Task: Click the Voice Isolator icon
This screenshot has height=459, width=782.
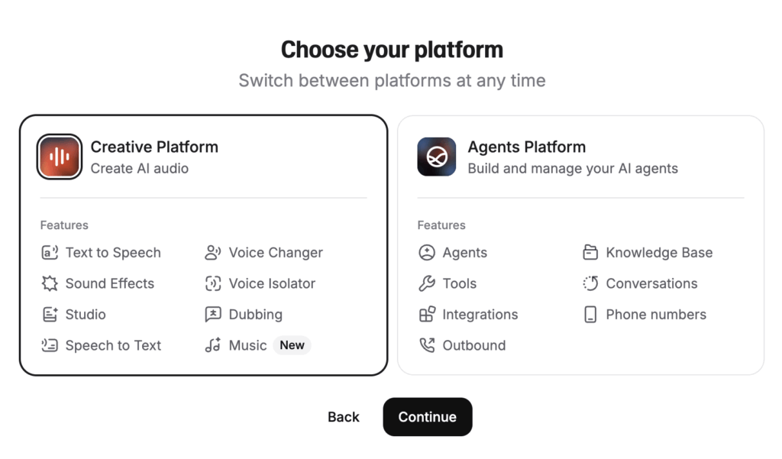Action: [x=213, y=283]
